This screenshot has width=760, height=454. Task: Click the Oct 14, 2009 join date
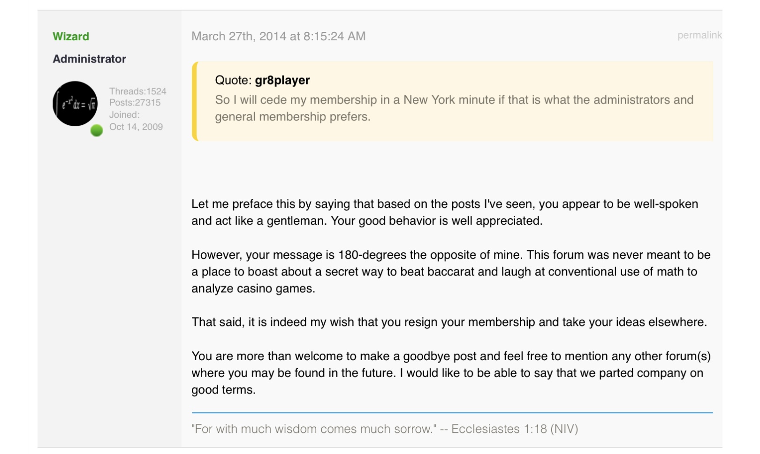(136, 127)
